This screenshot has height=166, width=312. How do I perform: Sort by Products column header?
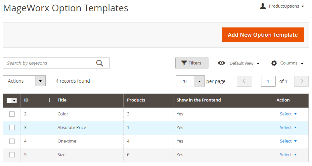tap(148, 100)
